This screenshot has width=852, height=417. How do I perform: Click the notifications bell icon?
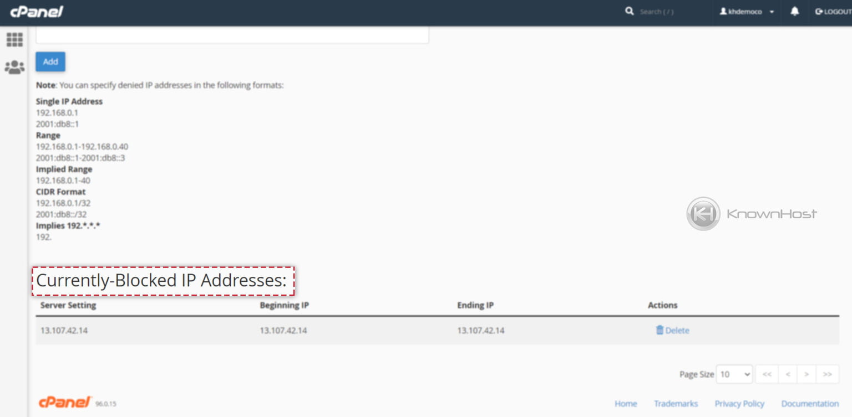pos(794,11)
